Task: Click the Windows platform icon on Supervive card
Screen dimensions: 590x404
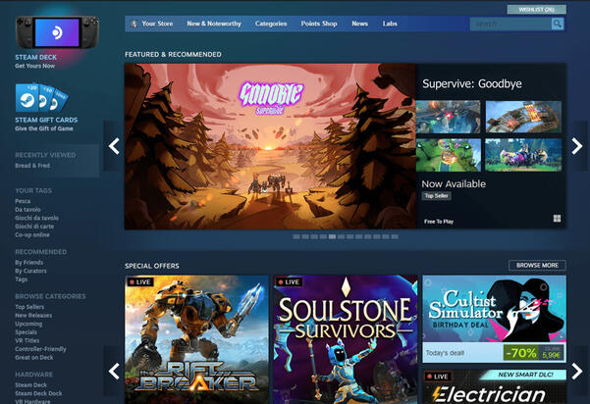Action: point(557,219)
